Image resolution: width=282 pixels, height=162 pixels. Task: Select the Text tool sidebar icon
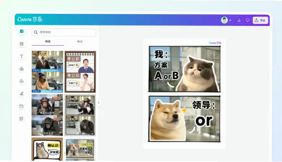coord(22,56)
